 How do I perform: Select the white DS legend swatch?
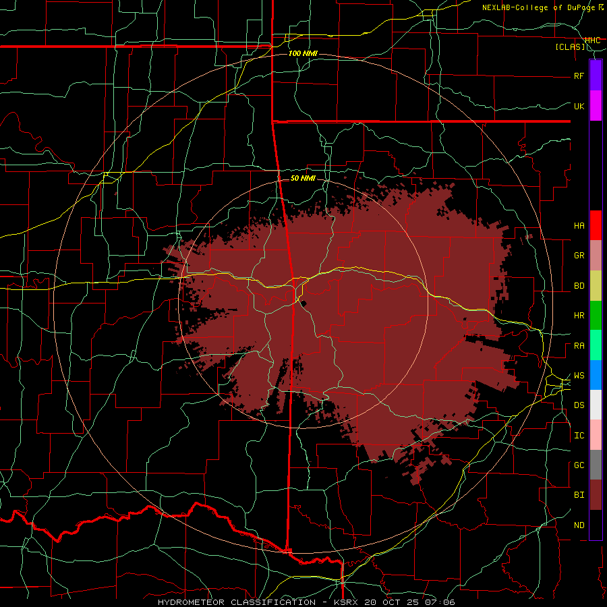click(x=596, y=405)
